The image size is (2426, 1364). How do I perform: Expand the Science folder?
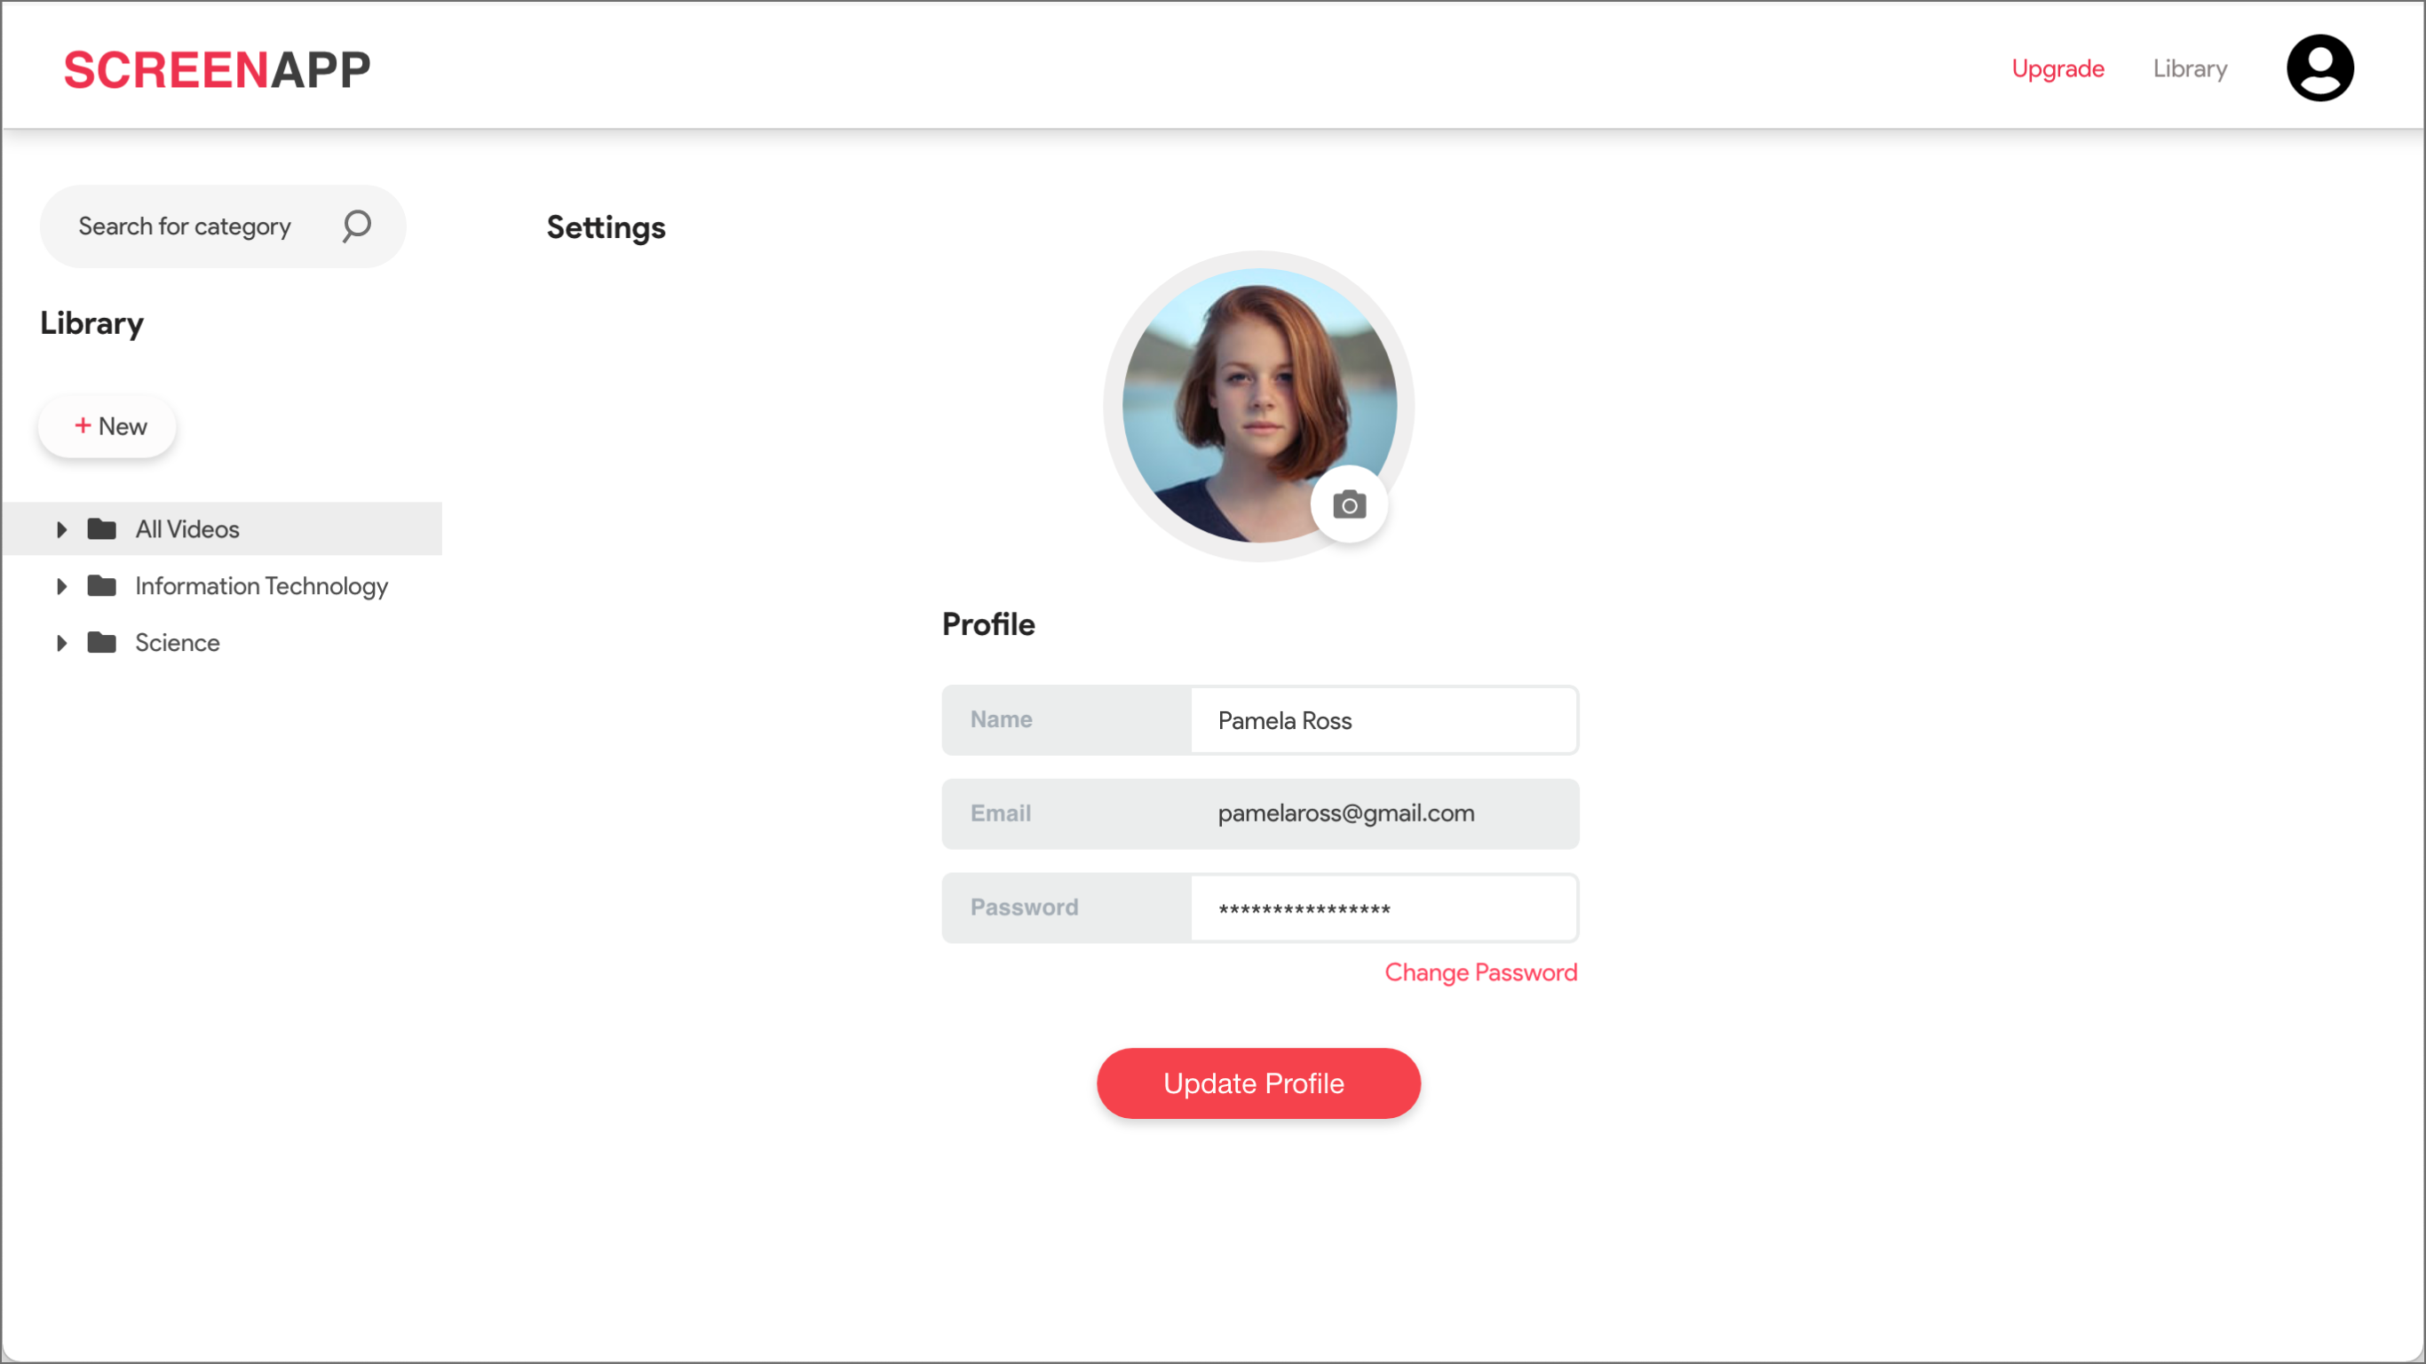pyautogui.click(x=62, y=642)
